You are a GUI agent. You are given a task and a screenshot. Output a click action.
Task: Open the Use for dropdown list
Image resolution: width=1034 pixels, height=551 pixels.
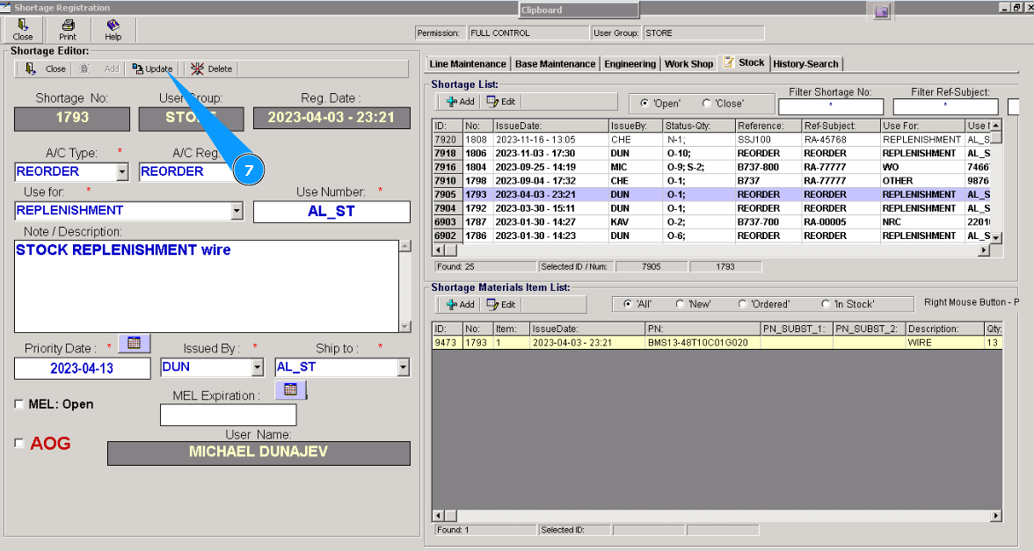236,211
